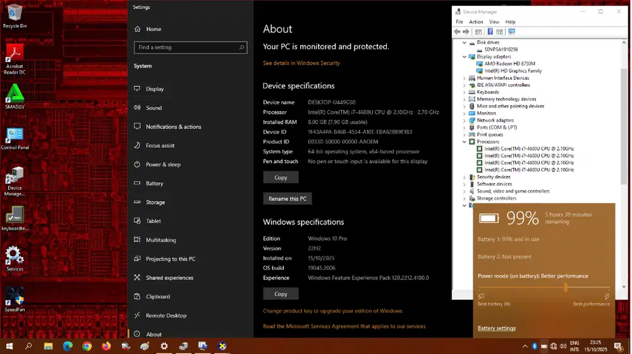Click the Firefox taskbar icon
632x354 pixels.
106,346
